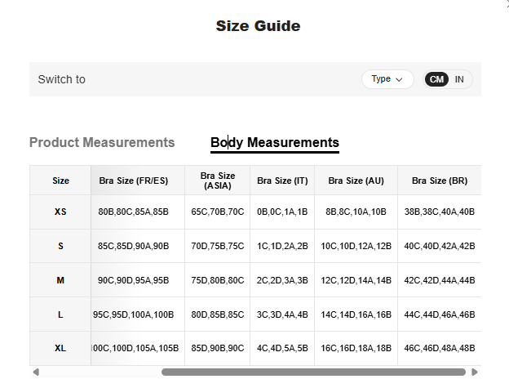Select the S size row label
Viewport: 509px width, 379px height.
pyautogui.click(x=60, y=246)
